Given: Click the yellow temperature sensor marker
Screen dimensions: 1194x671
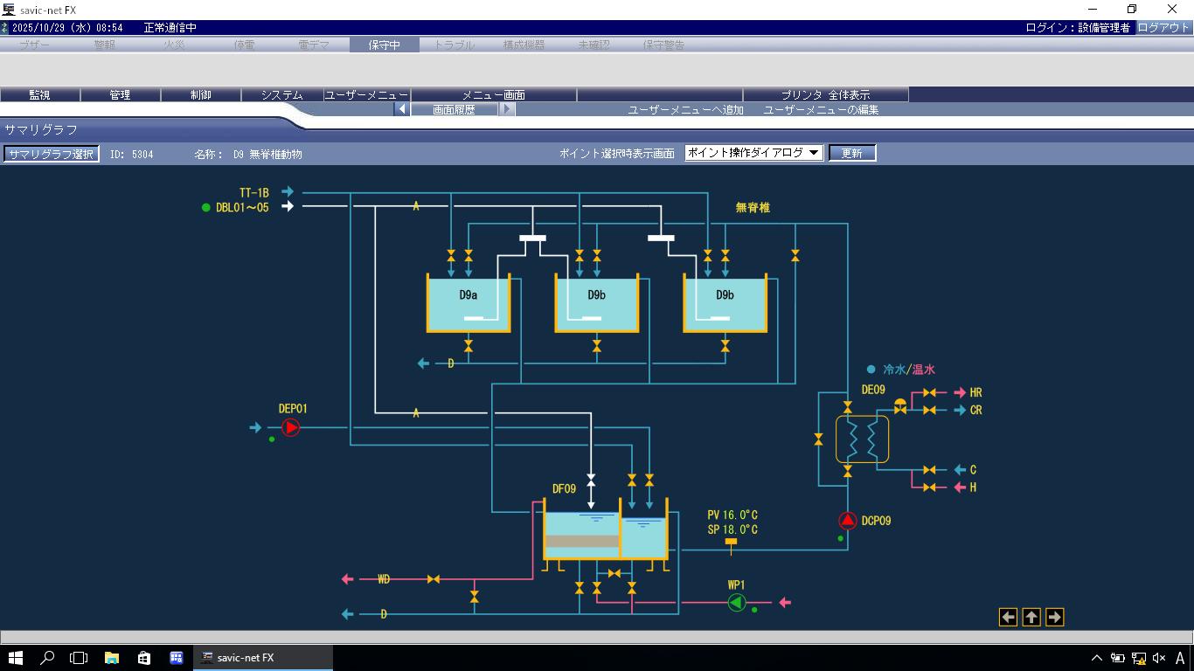Looking at the screenshot, I should click(732, 543).
